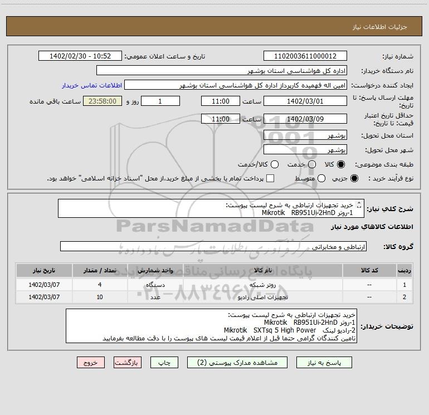This screenshot has height=415, width=429.
Task: Click the پاسخ به نیاز button
Action: 324,363
